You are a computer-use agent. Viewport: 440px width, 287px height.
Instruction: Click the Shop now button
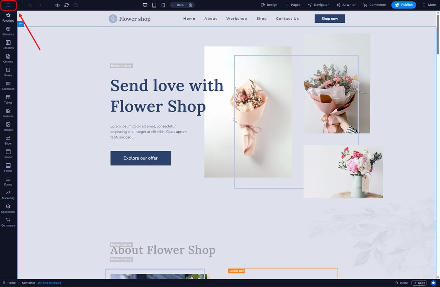[x=330, y=19]
